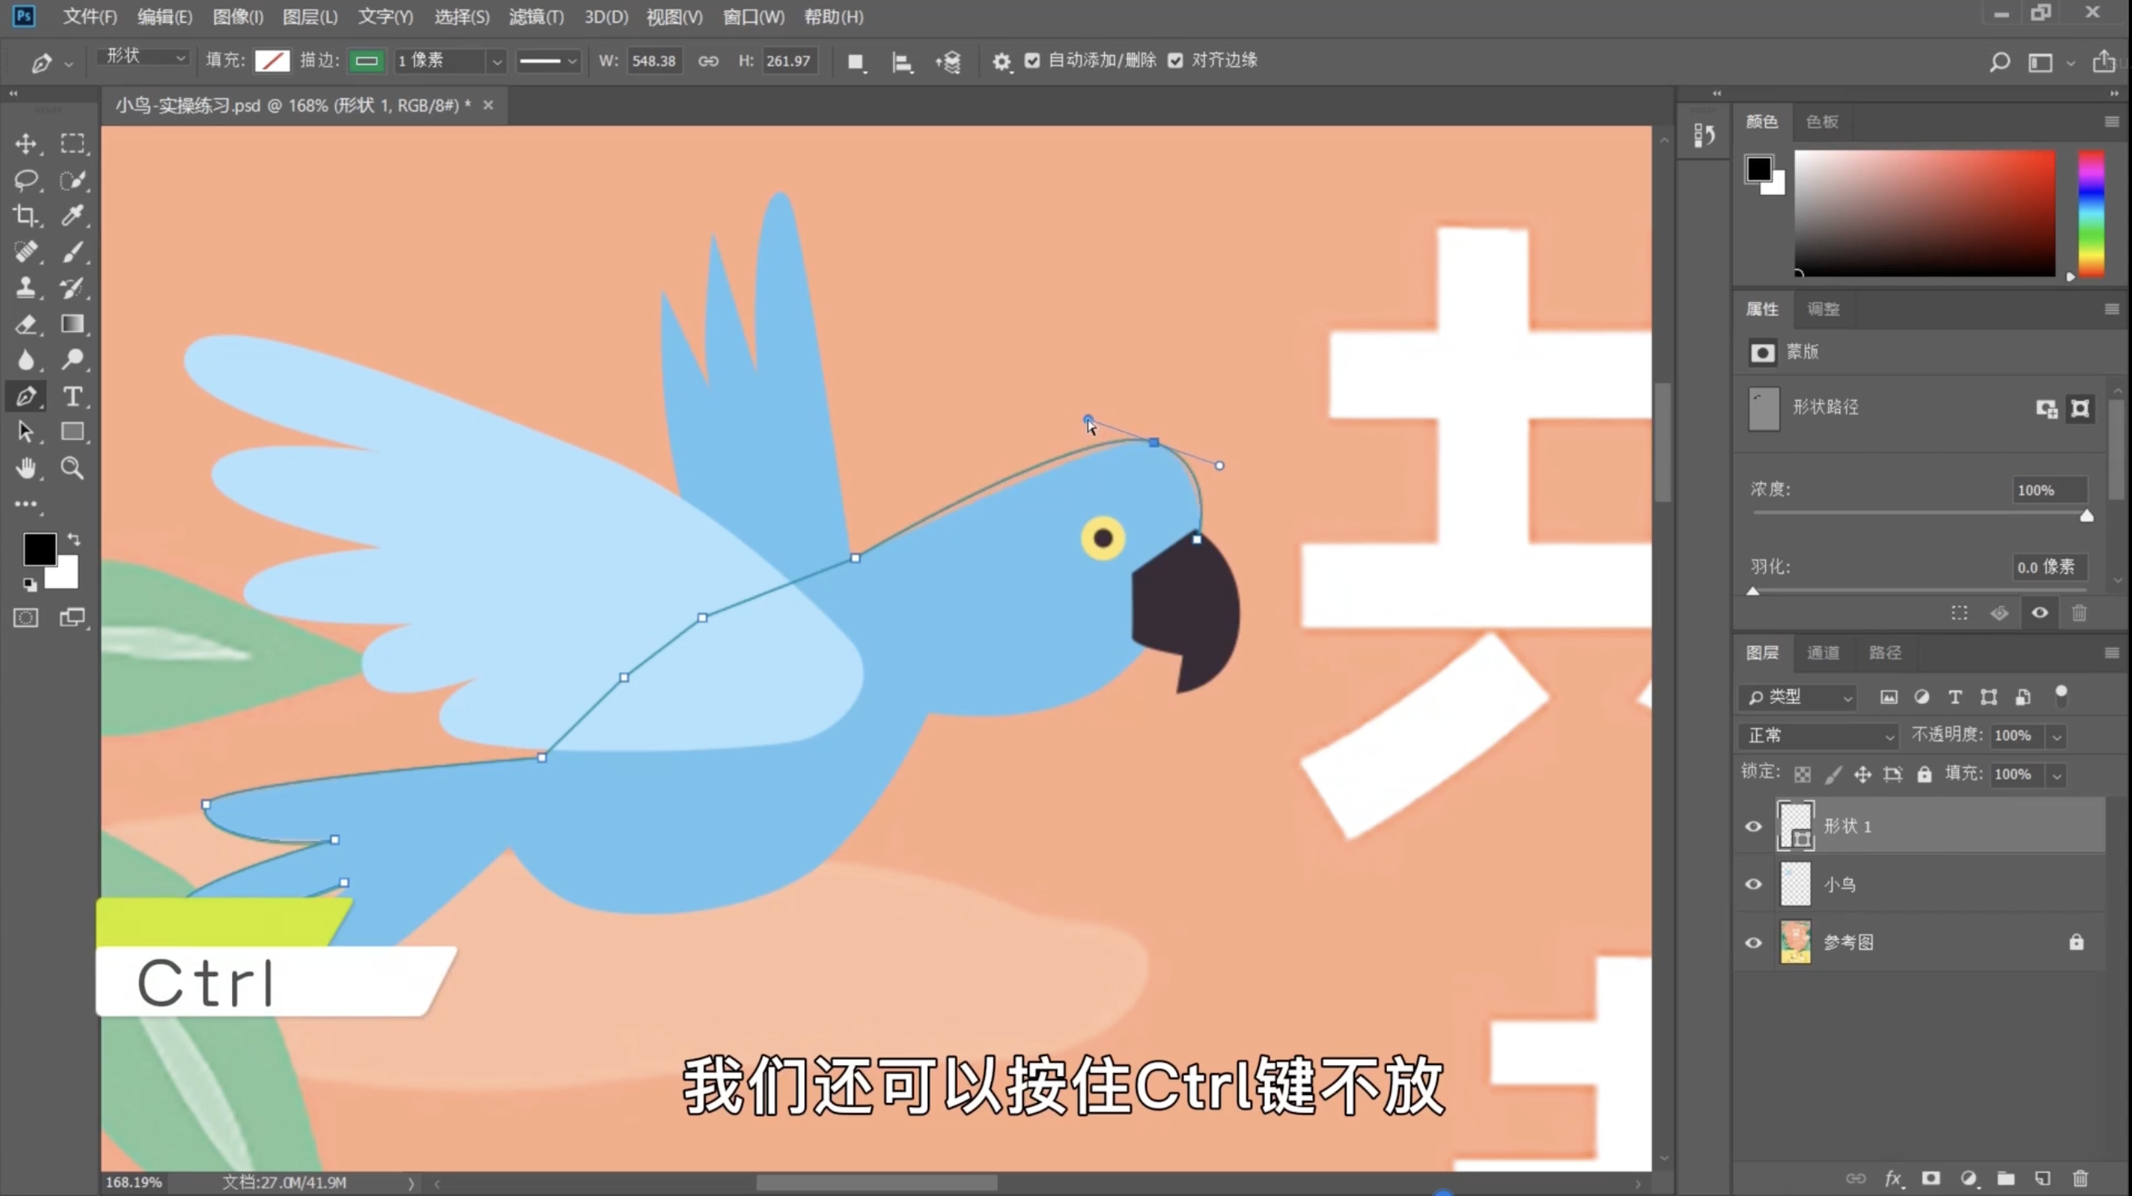Uncheck the 自动添加/删除 checkbox
Viewport: 2132px width, 1196px height.
[1032, 61]
